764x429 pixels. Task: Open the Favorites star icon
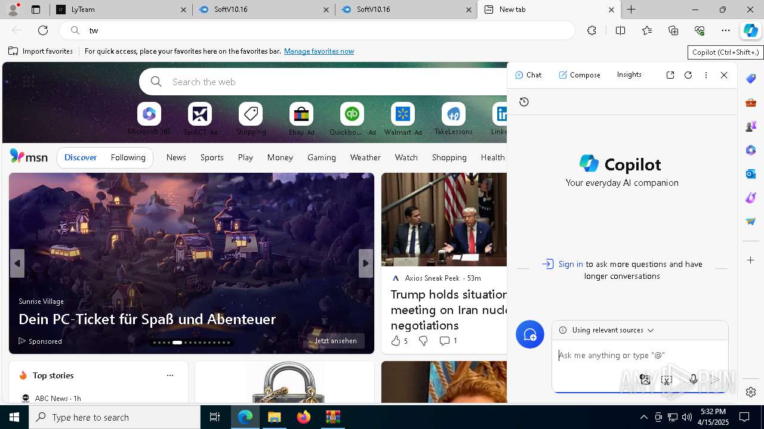pos(647,30)
